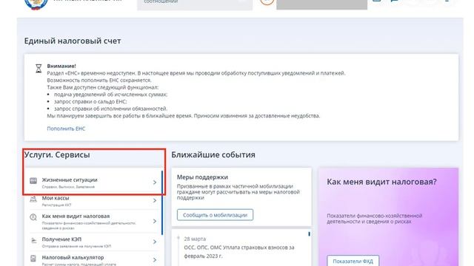474x266 pixels.
Task: Click the Меры поддержки card heading
Action: 202,177
